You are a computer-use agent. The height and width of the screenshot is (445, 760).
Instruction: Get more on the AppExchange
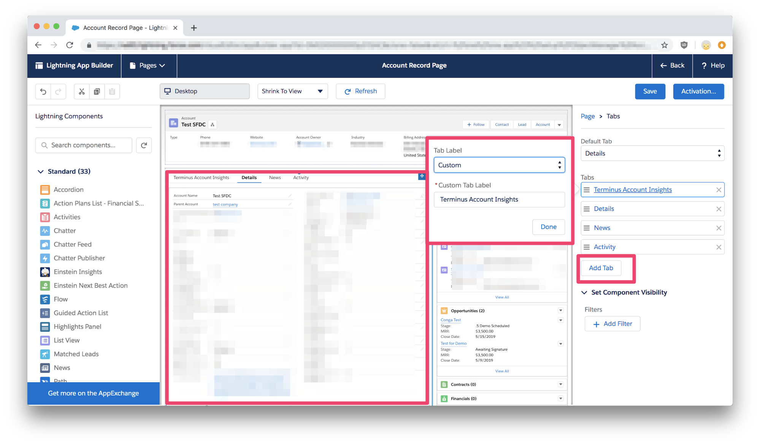(x=94, y=393)
